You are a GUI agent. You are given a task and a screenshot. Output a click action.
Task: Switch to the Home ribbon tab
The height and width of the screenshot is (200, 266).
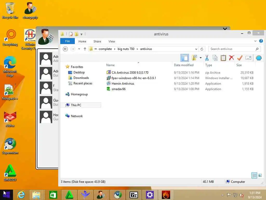coord(82,41)
